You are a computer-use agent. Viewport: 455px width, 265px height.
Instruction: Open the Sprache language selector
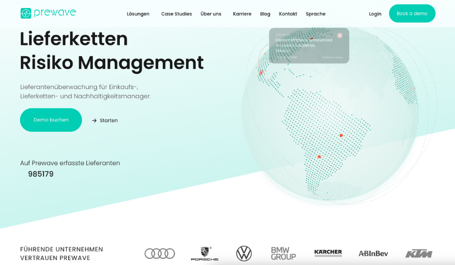(x=315, y=14)
